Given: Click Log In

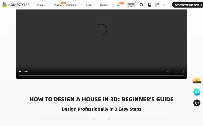Looking at the screenshot, I should click(157, 5).
